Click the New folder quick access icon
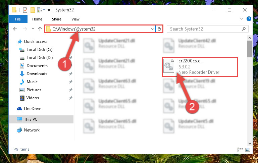The height and width of the screenshot is (163, 258). pos(33,10)
